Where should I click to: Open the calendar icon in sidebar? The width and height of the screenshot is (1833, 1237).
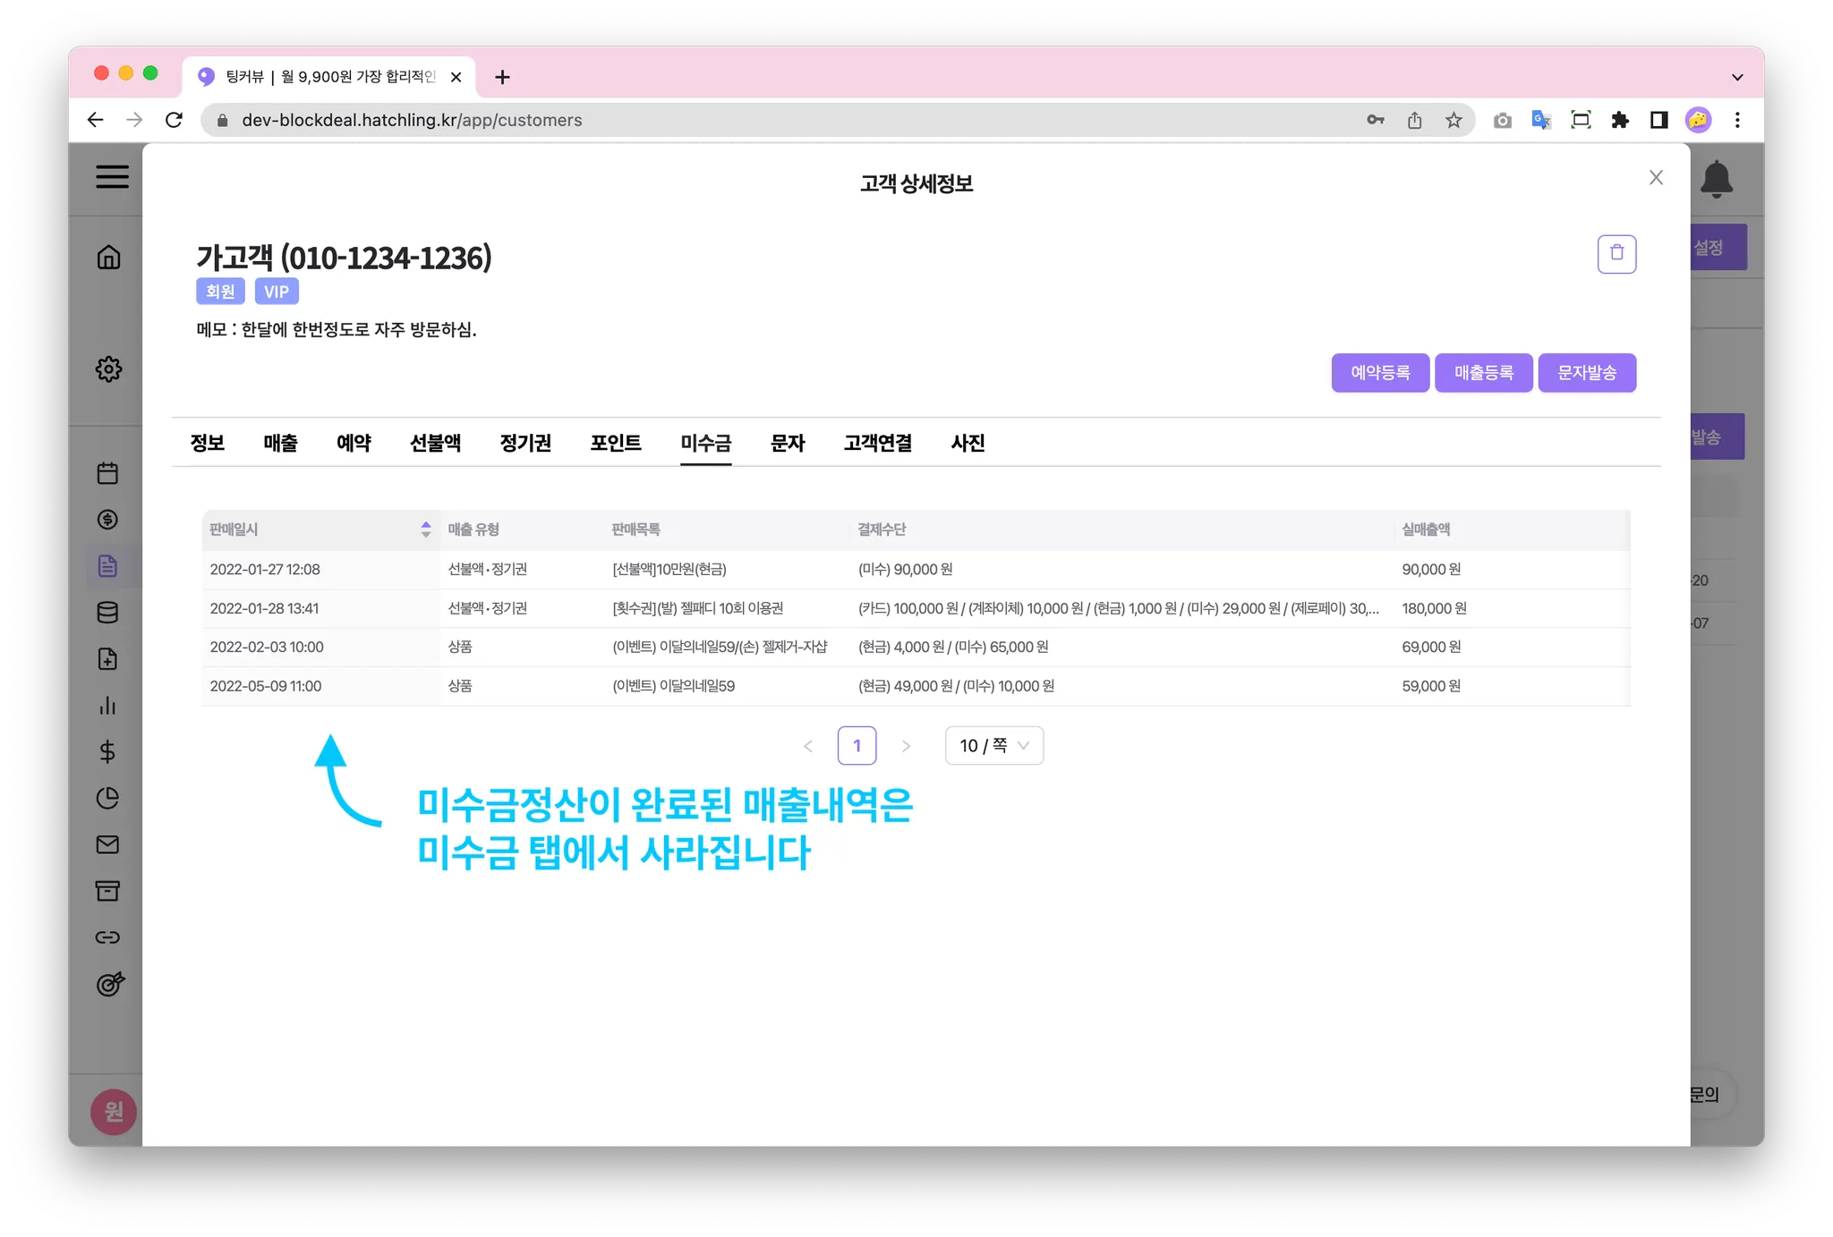tap(107, 473)
